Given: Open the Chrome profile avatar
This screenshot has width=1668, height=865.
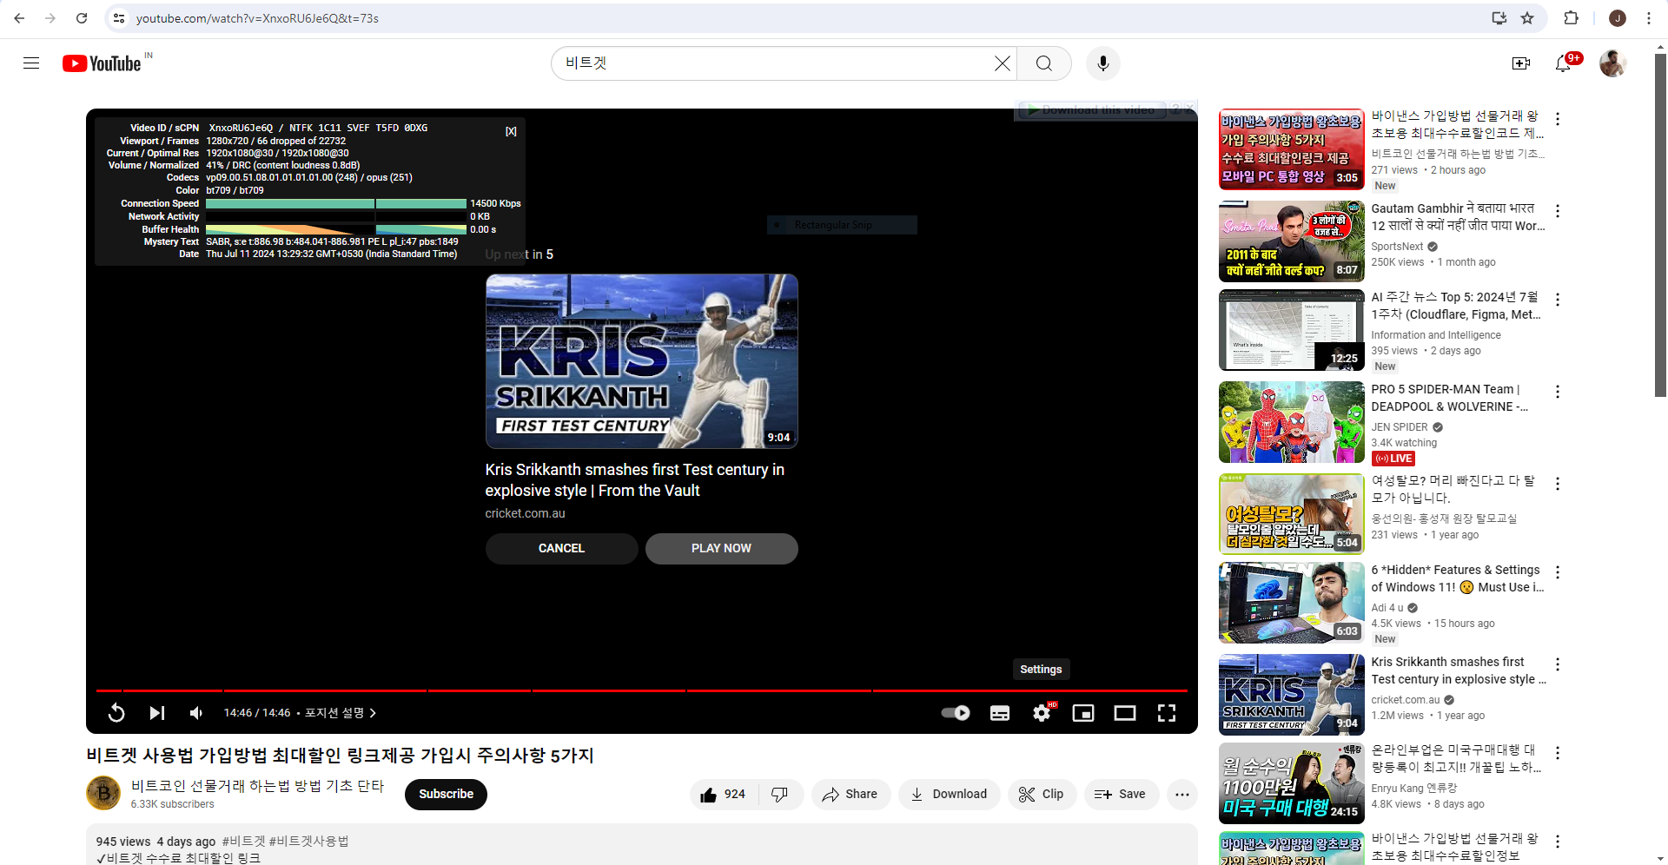Looking at the screenshot, I should [x=1618, y=18].
